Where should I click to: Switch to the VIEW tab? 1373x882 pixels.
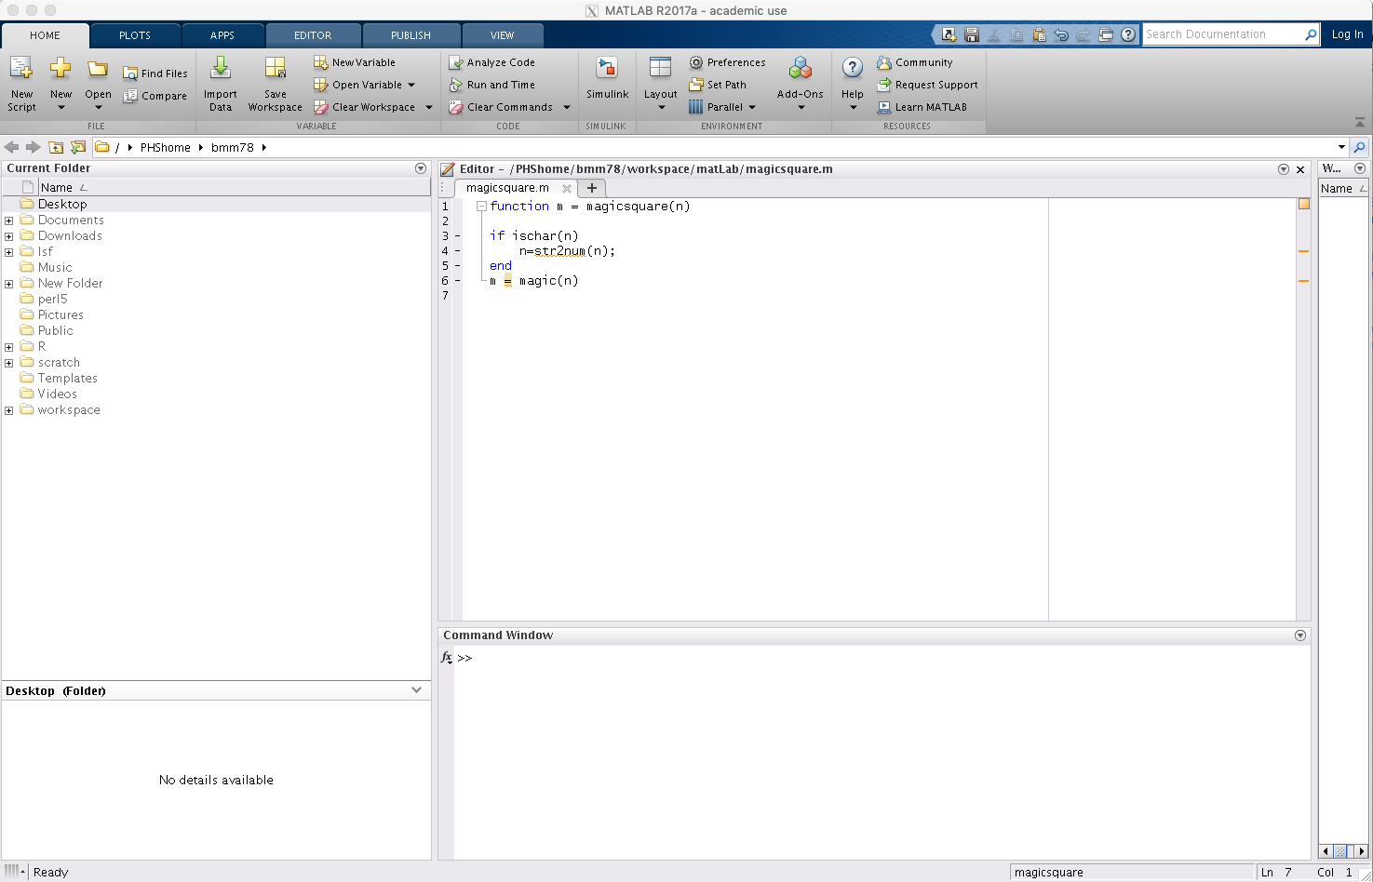tap(503, 35)
